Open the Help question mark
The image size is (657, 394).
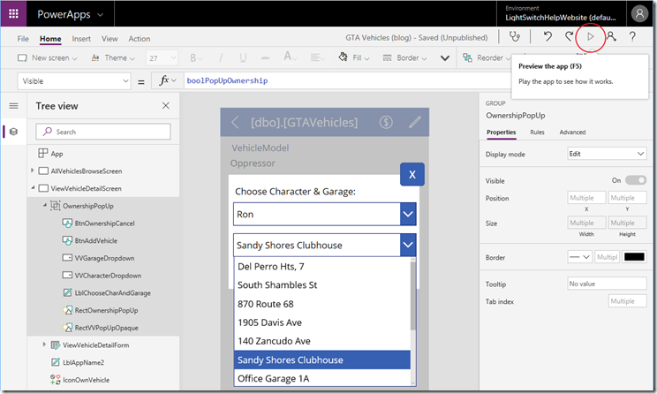click(632, 37)
